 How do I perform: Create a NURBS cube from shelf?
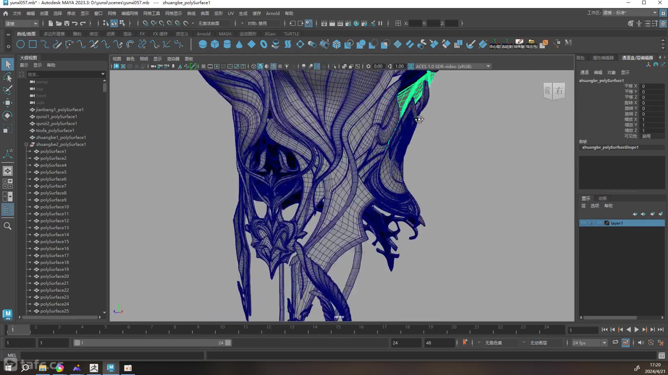pyautogui.click(x=215, y=44)
